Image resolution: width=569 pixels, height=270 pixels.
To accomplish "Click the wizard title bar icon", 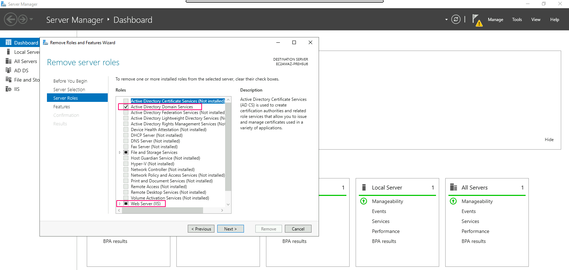I will click(46, 42).
